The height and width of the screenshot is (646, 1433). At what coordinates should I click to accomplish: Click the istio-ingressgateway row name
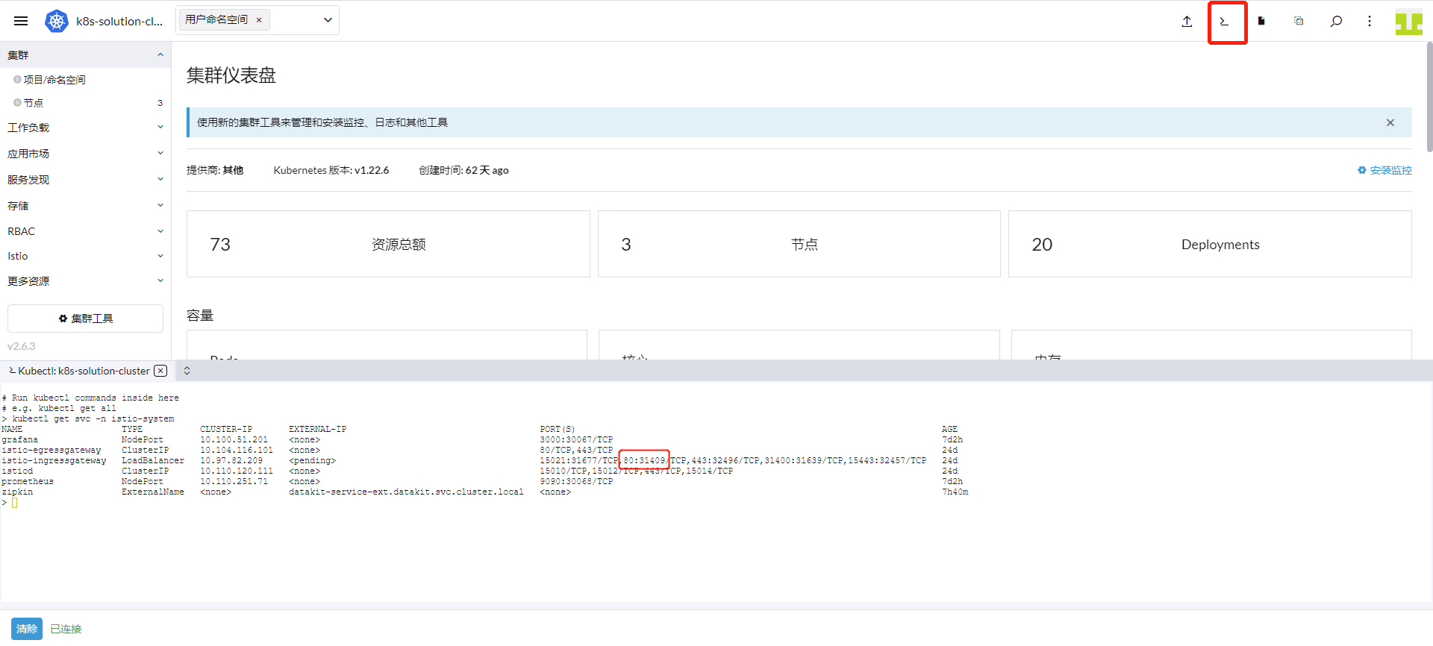point(54,461)
